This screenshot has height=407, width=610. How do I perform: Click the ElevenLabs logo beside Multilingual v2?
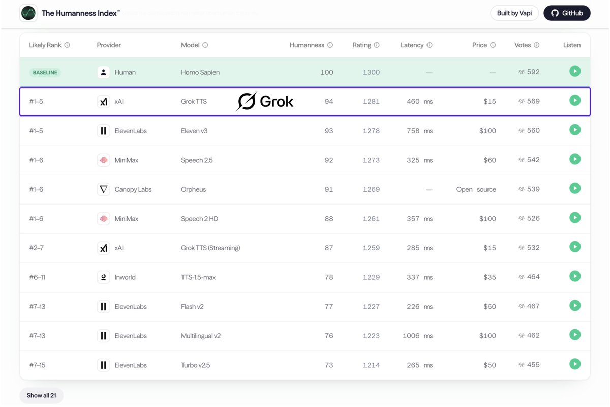[x=104, y=336]
